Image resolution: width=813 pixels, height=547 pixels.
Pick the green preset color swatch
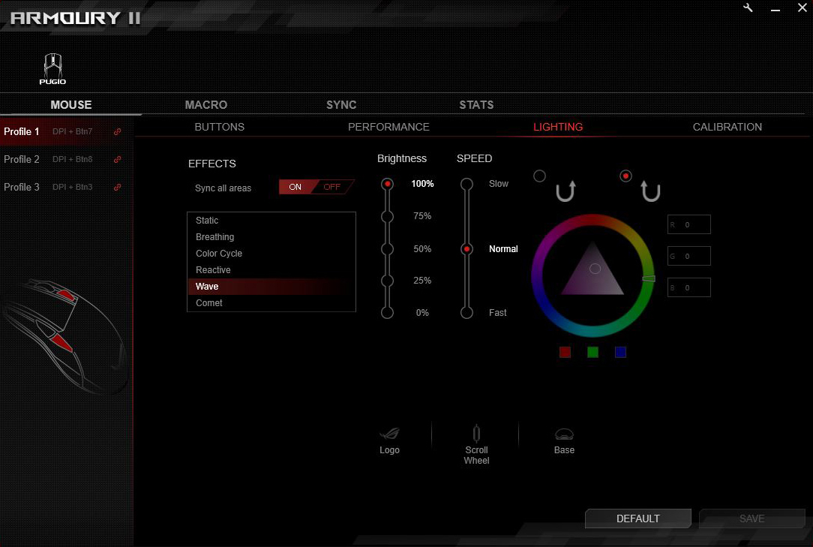click(592, 353)
